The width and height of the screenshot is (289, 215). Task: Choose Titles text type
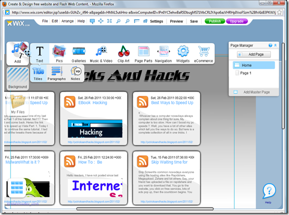(x=38, y=74)
